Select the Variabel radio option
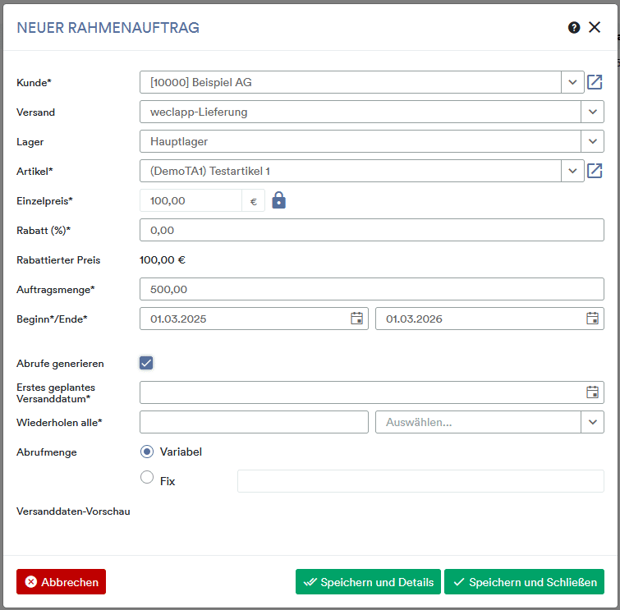620x610 pixels. click(x=147, y=452)
